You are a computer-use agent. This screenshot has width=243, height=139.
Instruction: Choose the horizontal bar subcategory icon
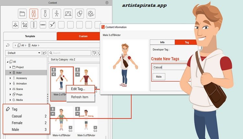coord(43,25)
